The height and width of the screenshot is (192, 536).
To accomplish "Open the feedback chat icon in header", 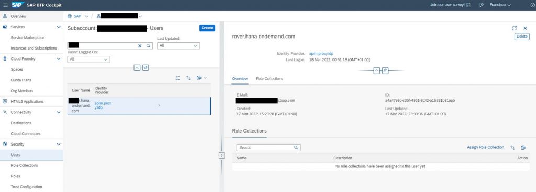I will (481, 5).
